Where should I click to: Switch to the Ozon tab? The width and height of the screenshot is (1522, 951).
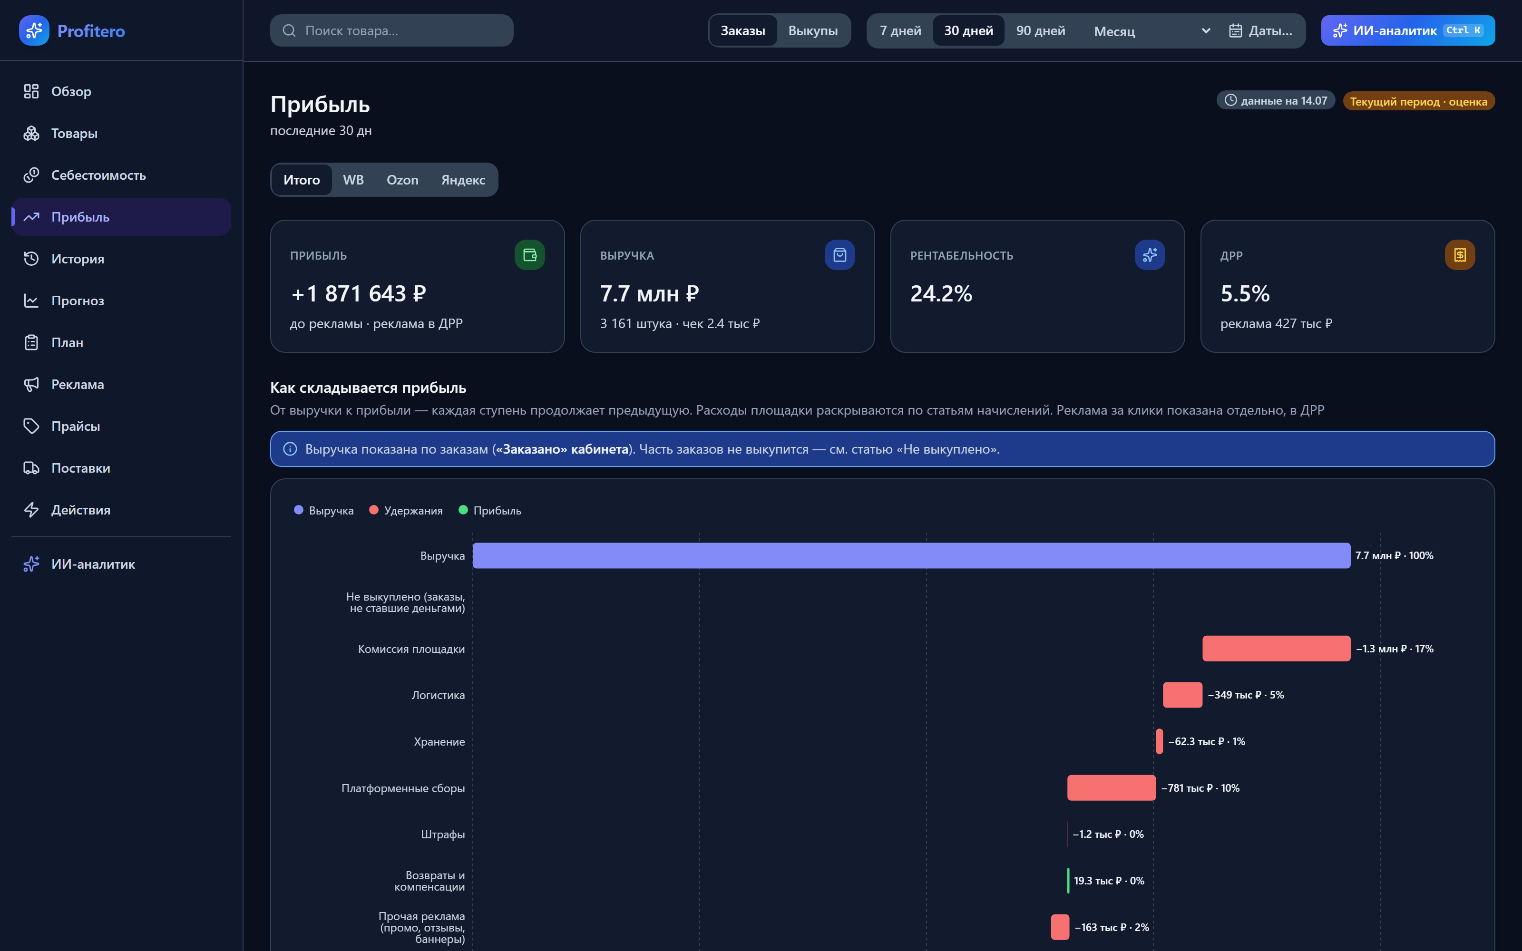click(x=402, y=180)
